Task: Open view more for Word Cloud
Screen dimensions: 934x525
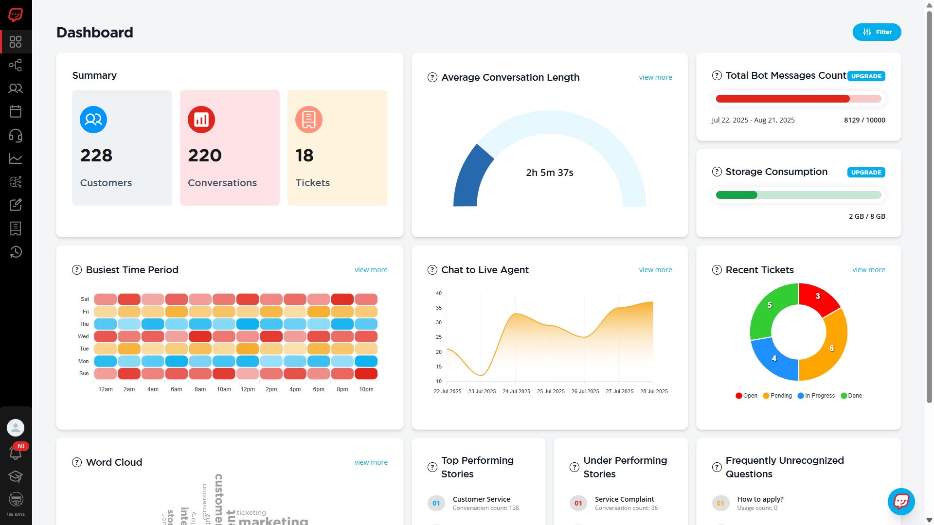Action: tap(371, 462)
